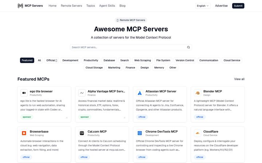262x163 pixels.
Task: Select the Featured category filter
Action: [27, 60]
